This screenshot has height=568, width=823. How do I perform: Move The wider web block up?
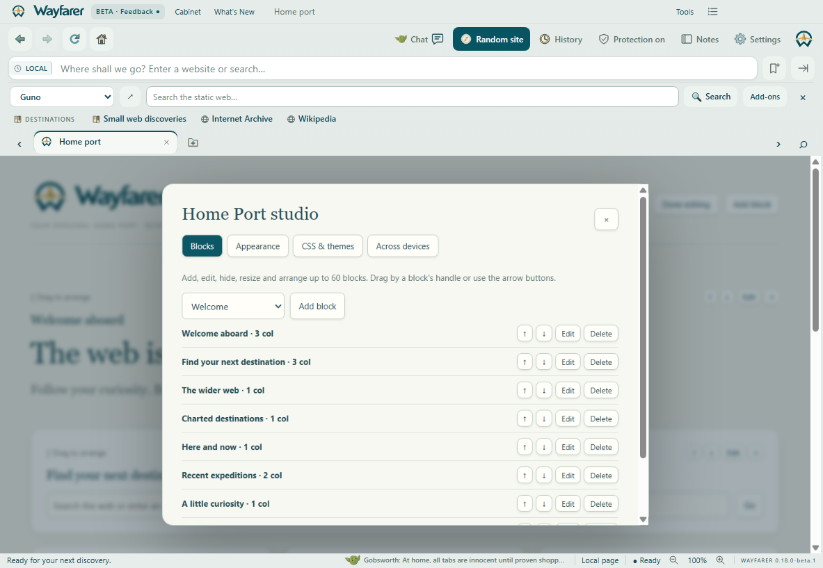[525, 390]
